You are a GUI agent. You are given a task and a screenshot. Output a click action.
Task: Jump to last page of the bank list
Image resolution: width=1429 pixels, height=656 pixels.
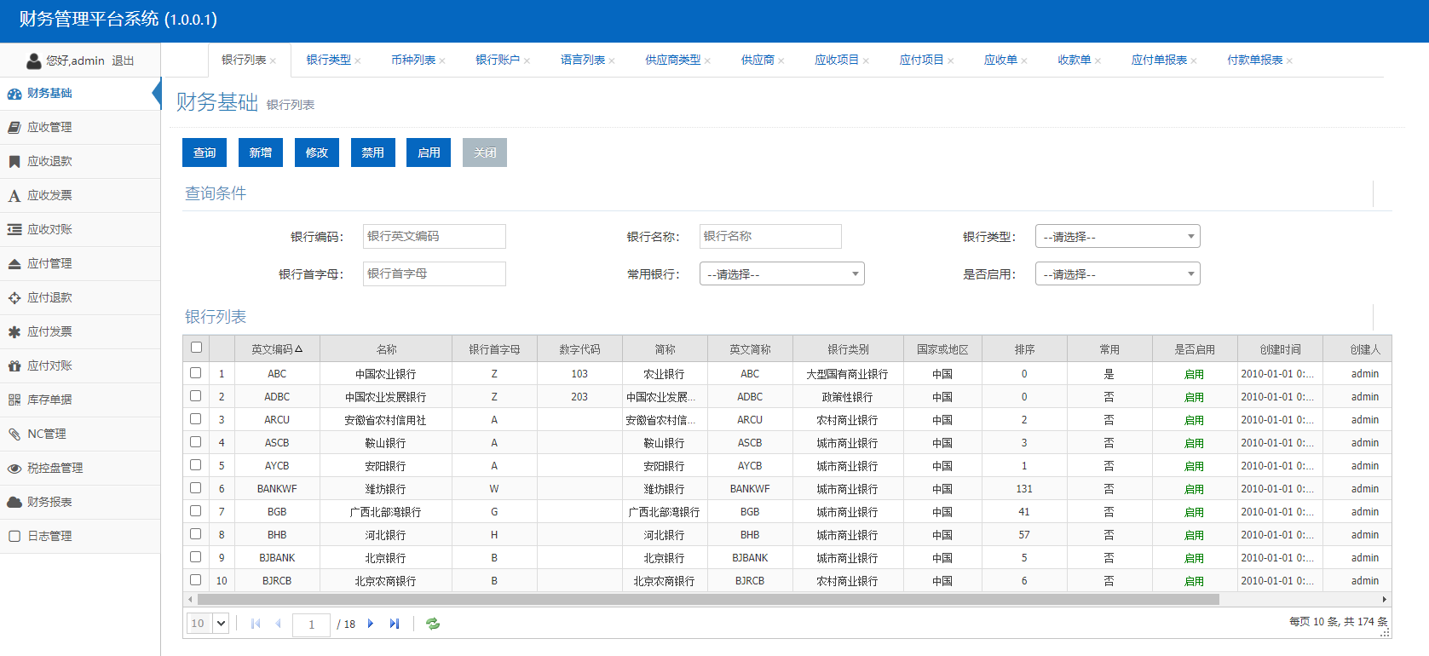(394, 624)
